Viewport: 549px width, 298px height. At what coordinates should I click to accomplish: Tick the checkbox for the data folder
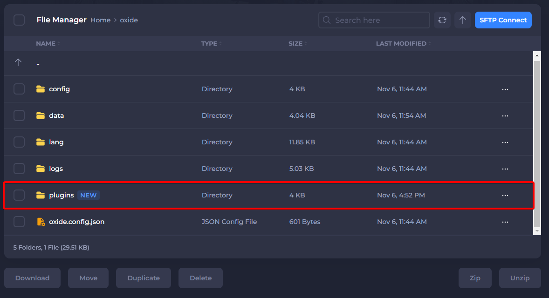(x=19, y=115)
